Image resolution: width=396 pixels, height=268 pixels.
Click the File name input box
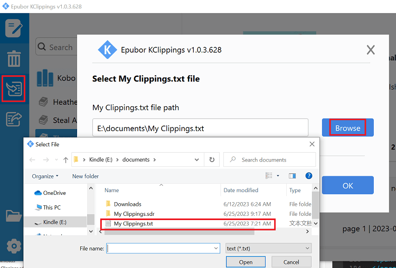pos(159,249)
